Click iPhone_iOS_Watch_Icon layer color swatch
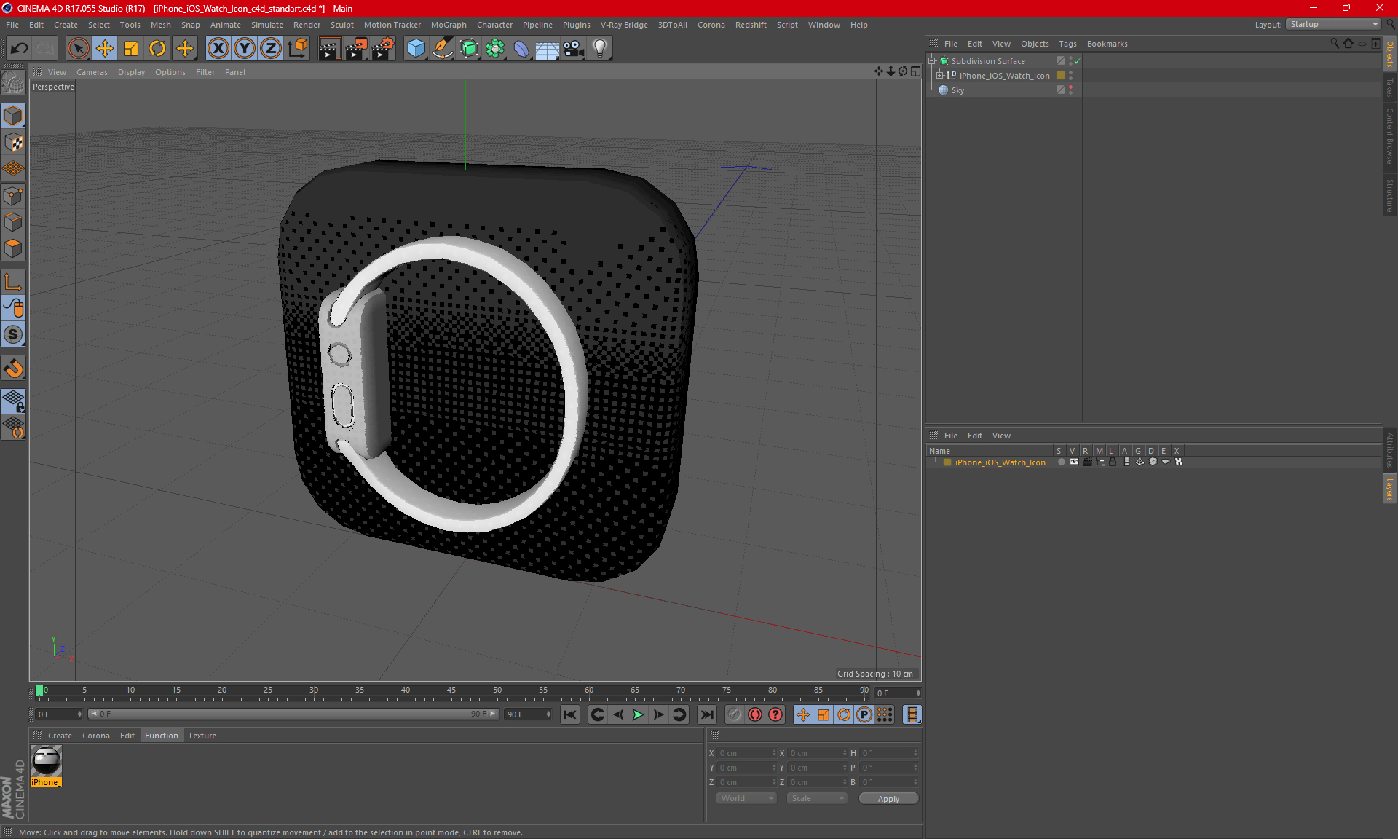1398x839 pixels. coord(947,462)
